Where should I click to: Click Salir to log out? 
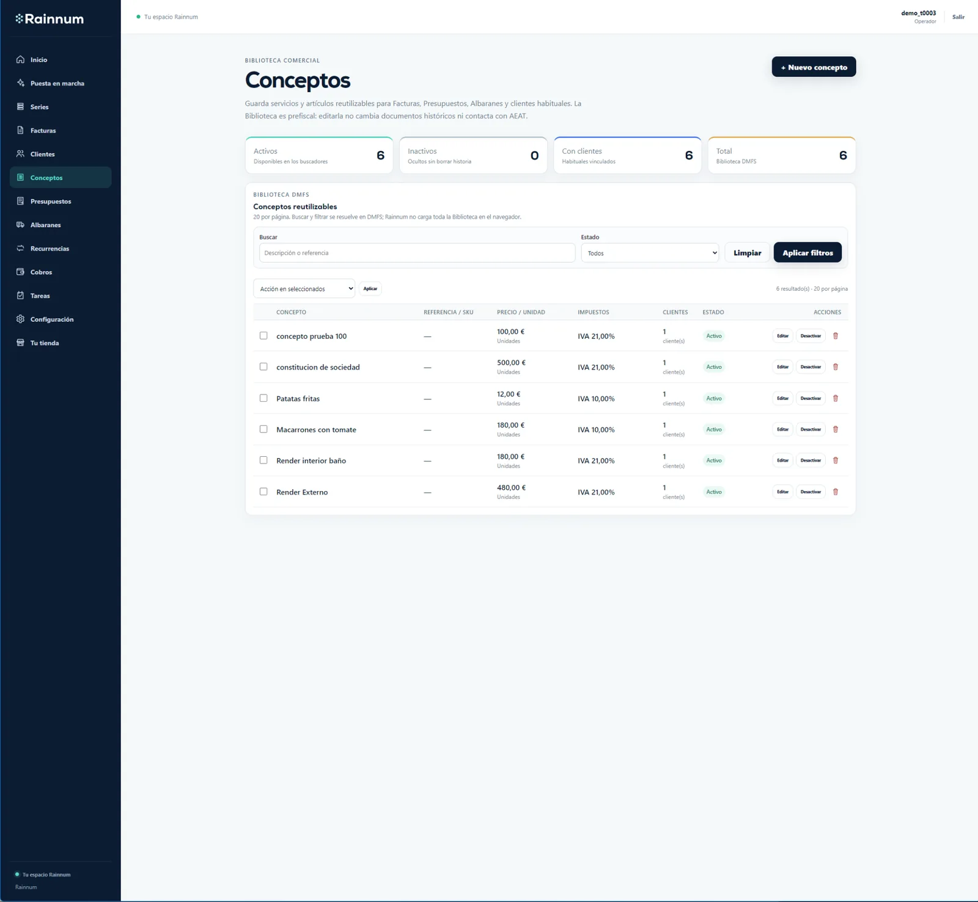point(958,17)
